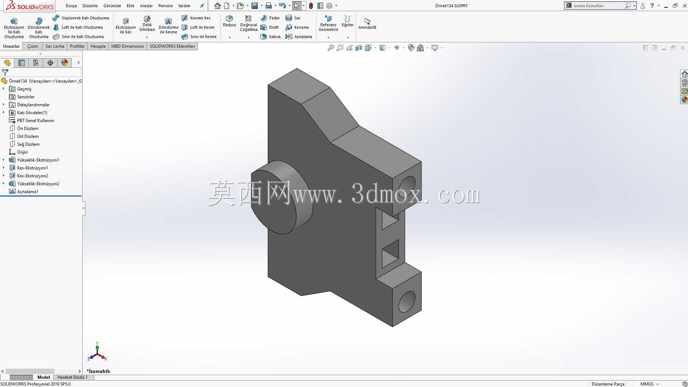Screen dimensions: 688x387
Task: Click the Save icon
Action: (x=255, y=6)
